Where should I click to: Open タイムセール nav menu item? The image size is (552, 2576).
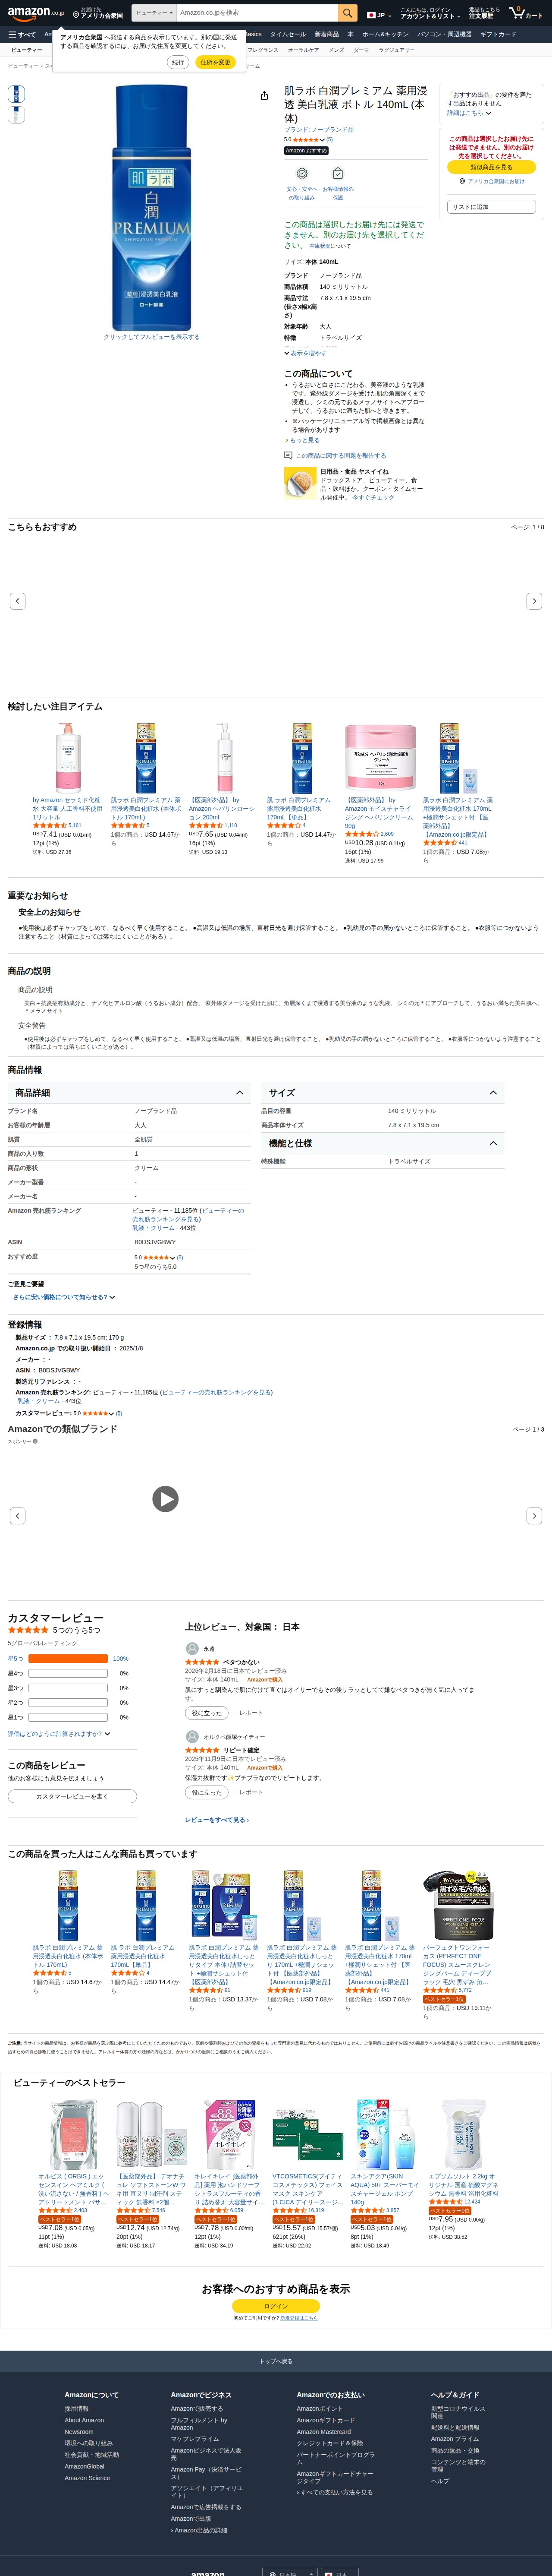(x=288, y=34)
